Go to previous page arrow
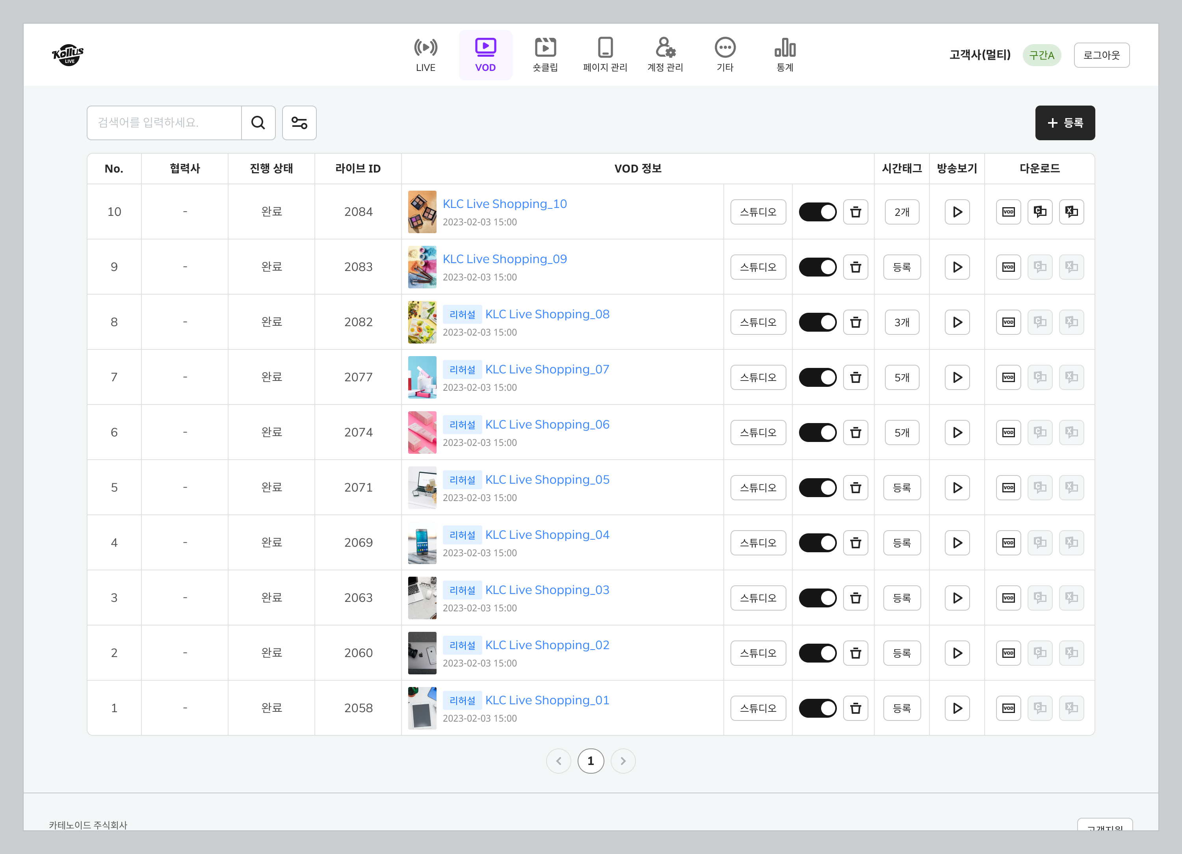1182x854 pixels. (559, 761)
